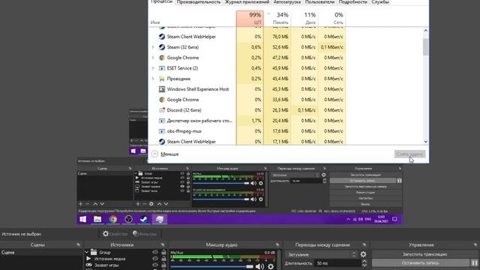Expand the Проводник process group
480x270 pixels.
tap(153, 79)
